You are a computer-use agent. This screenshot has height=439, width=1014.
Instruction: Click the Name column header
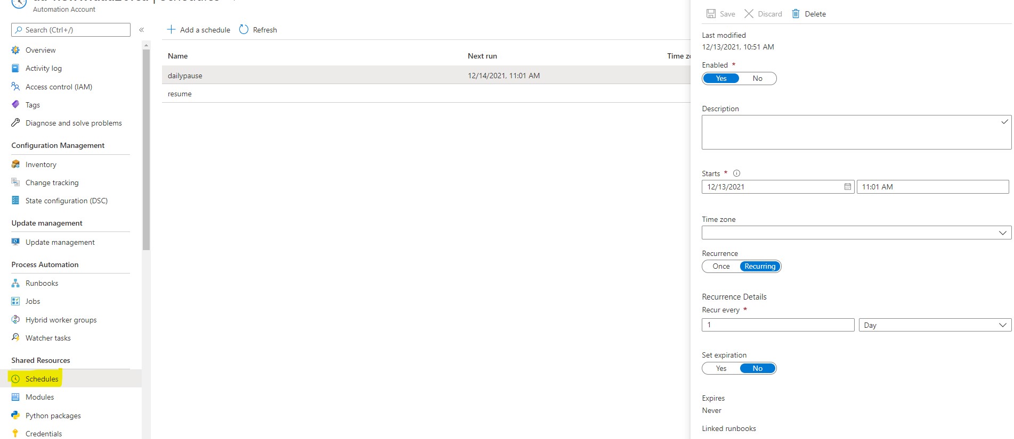[x=177, y=56]
